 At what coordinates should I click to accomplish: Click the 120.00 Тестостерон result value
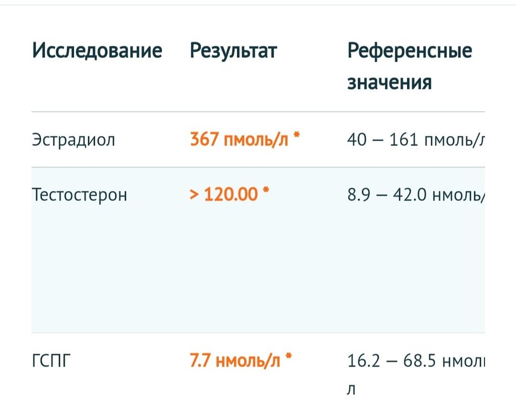(x=231, y=195)
